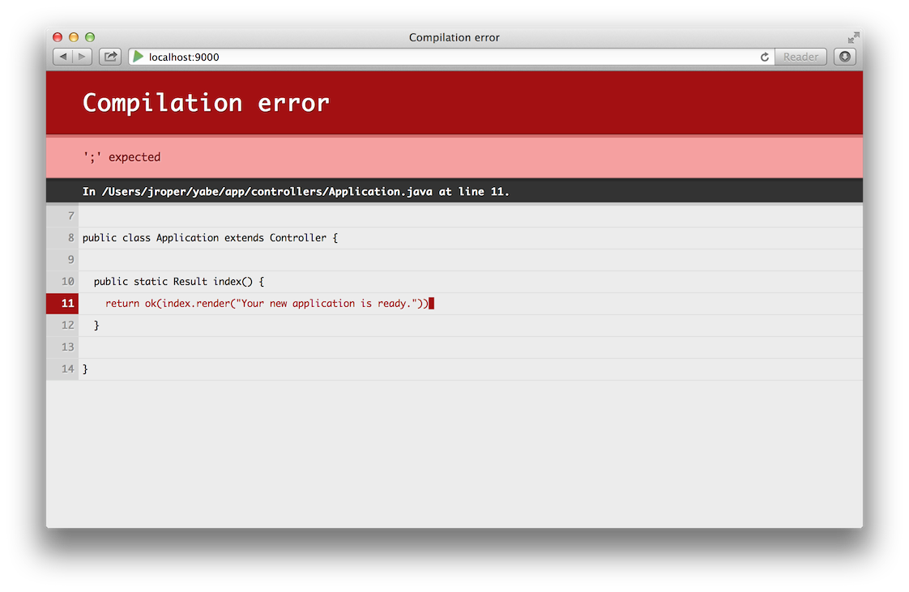Screen dimensions: 909x592
Task: Open the Downloads button in the toolbar
Action: (845, 57)
